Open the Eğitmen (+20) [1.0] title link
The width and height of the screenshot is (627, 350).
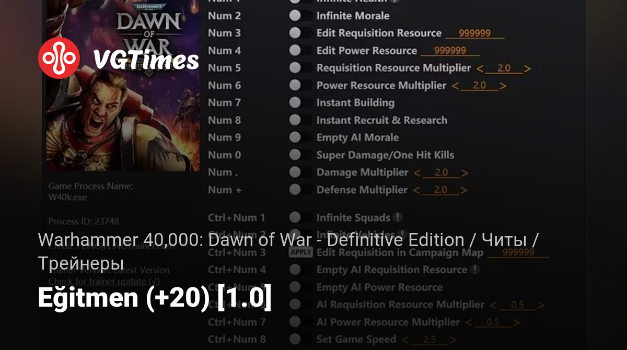pos(155,298)
